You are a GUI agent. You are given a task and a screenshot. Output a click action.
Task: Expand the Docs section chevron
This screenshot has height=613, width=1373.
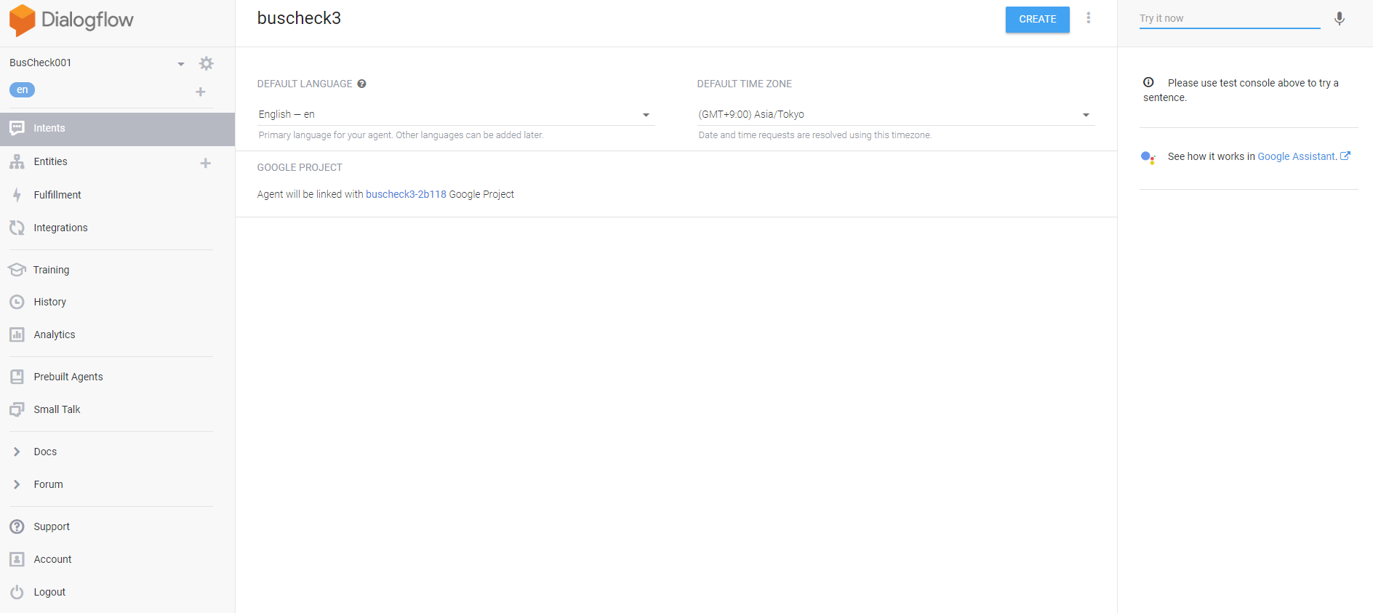point(17,452)
